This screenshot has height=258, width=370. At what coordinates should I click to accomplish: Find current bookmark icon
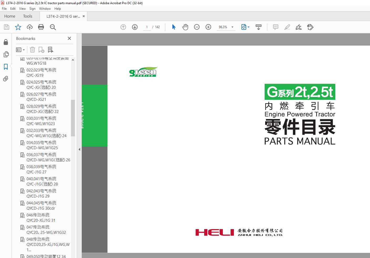(50, 50)
